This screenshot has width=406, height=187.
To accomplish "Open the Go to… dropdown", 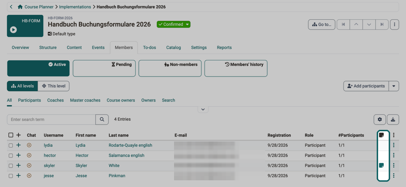I will [x=322, y=25].
